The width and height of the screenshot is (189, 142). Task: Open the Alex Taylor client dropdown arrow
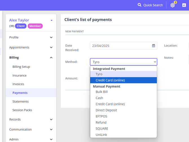pyautogui.click(x=51, y=20)
